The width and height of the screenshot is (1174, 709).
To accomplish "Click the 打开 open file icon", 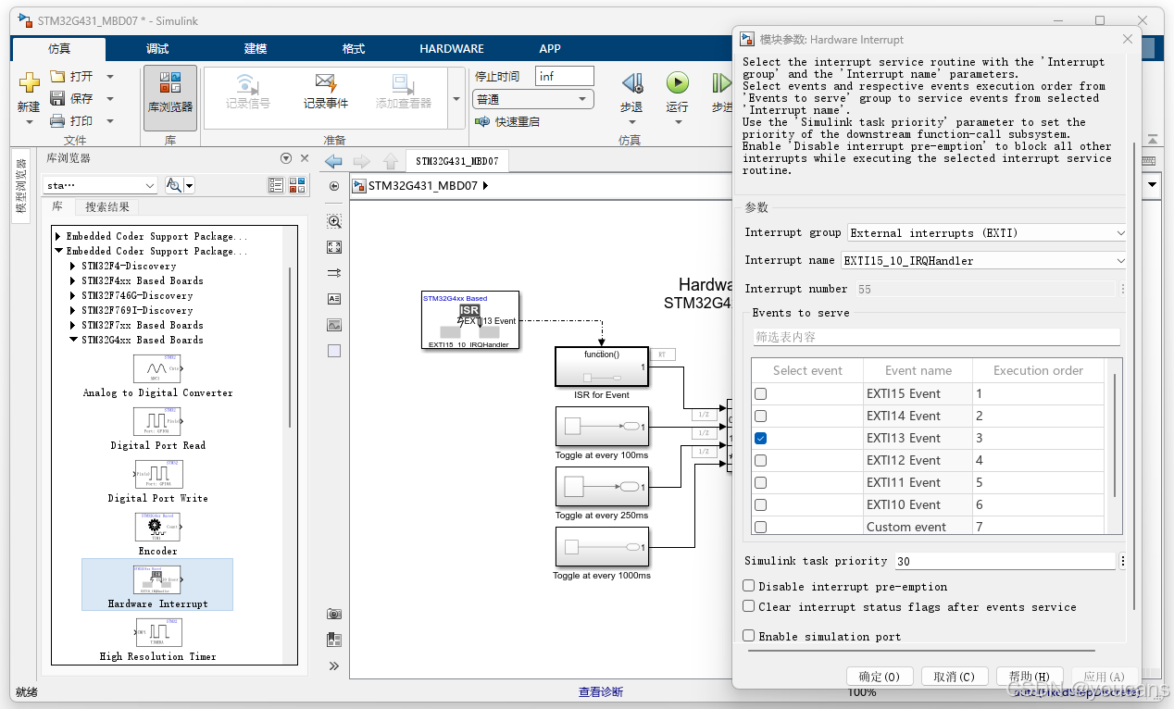I will [57, 77].
